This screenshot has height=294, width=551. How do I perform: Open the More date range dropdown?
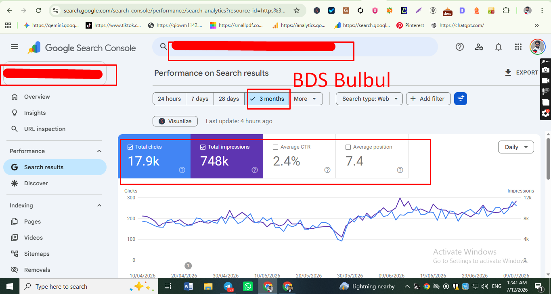[x=306, y=99]
